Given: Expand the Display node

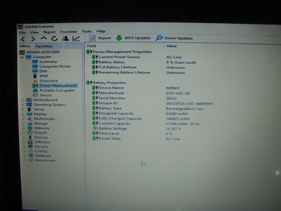Looking at the screenshot, I should click(23, 114).
